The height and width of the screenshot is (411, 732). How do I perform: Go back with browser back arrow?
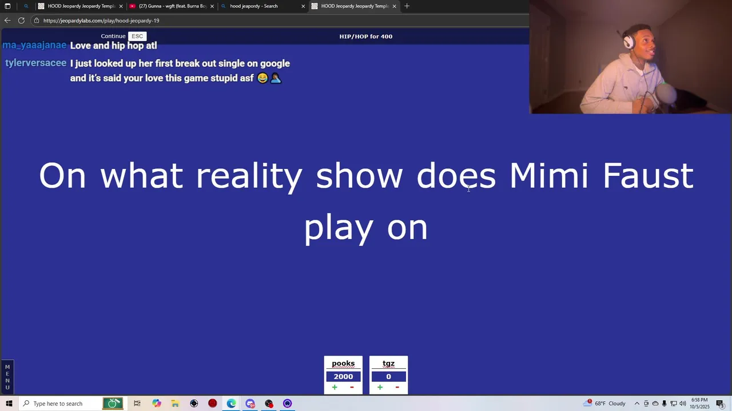point(7,21)
